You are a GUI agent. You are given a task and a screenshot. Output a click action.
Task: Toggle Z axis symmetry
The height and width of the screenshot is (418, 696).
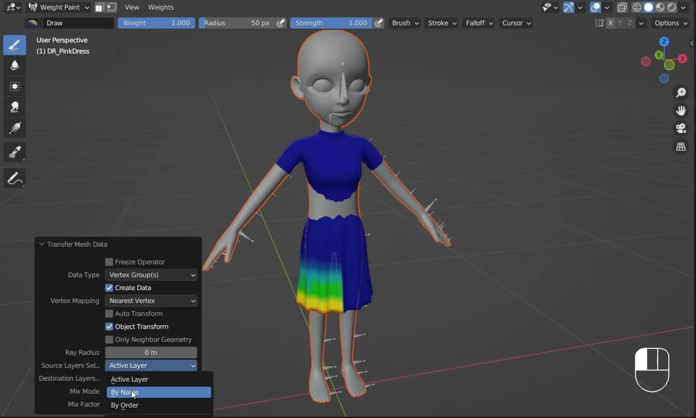pyautogui.click(x=630, y=23)
